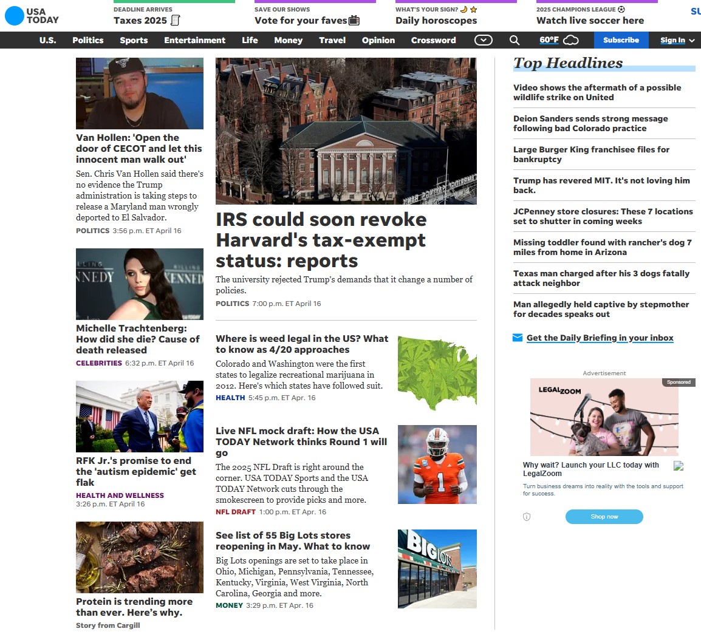Screen dimensions: 701x640
Task: Click the orange-jersey football player image
Action: point(437,465)
